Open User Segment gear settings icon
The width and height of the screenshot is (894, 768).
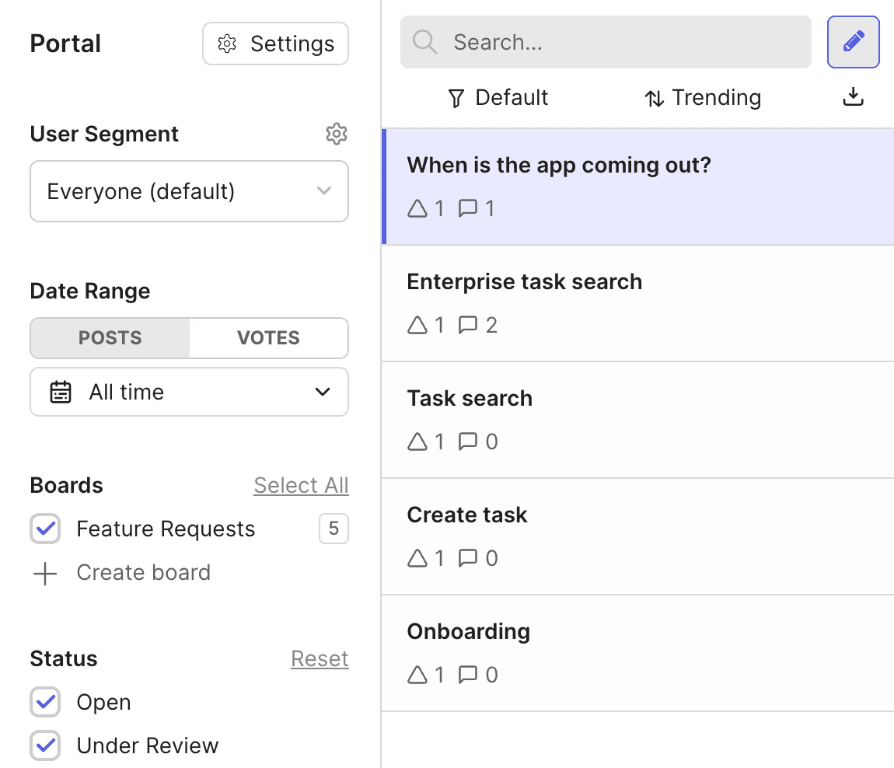336,134
